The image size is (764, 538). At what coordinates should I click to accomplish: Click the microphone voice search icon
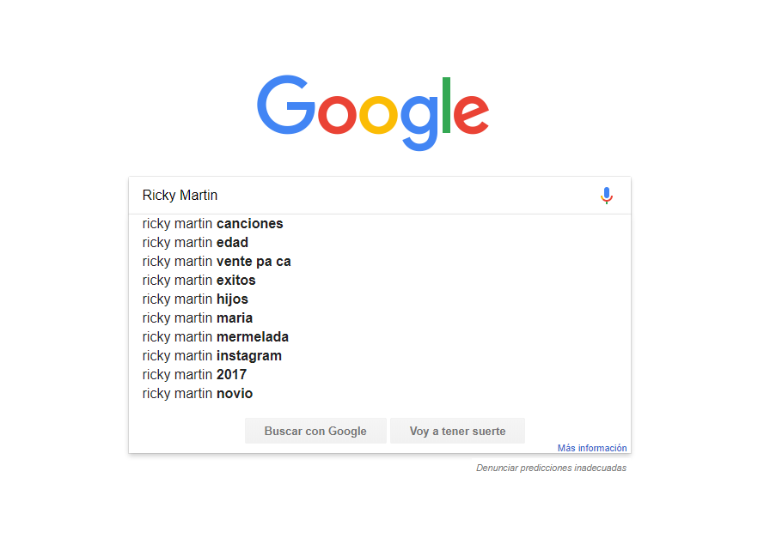coord(607,196)
